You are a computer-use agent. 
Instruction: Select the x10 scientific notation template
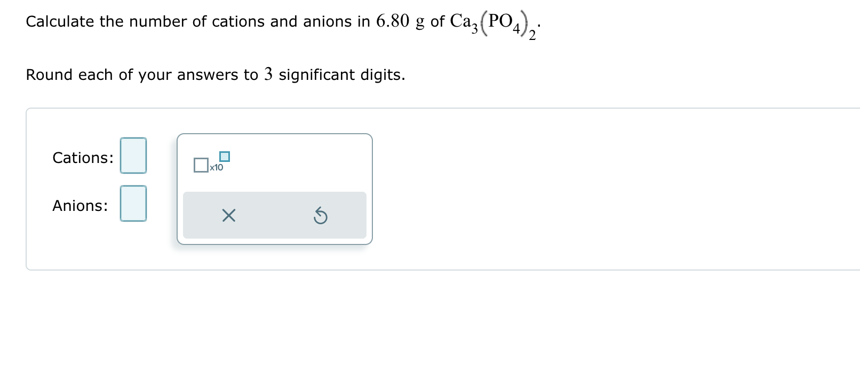pos(211,164)
